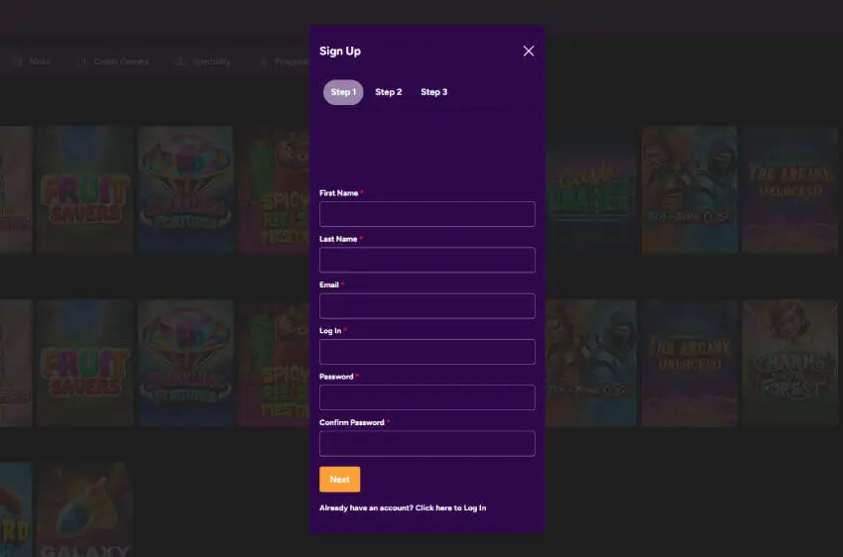The width and height of the screenshot is (843, 557).
Task: Select the Step 1 tab
Action: (x=343, y=92)
